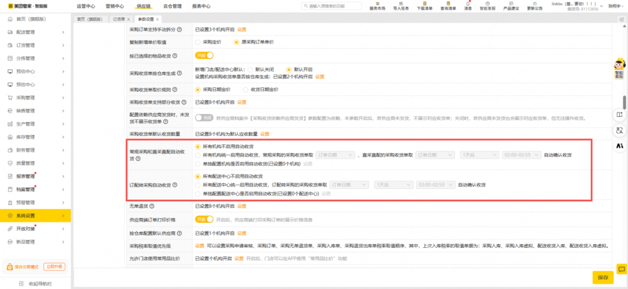Image resolution: width=628 pixels, height=289 pixels.
Task: Click help icon next to 订配转采购自动收货
Action: pos(175,184)
